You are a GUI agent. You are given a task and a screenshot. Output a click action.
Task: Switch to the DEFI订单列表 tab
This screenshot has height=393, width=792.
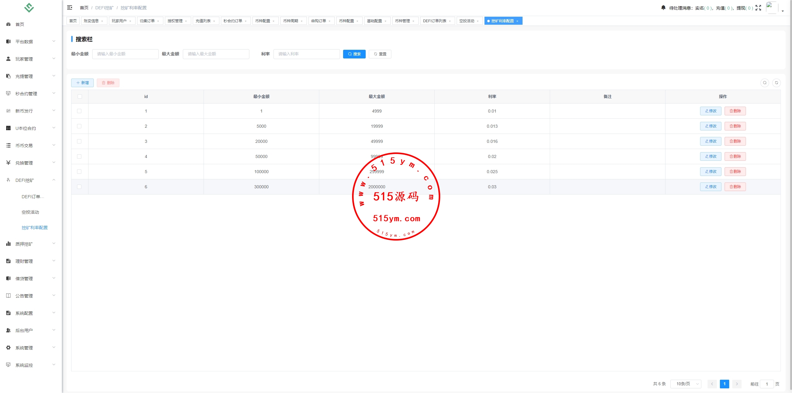(434, 21)
